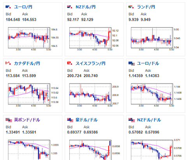Click the GBP/Dollar flag icon
This screenshot has width=187, height=160.
(x=9, y=120)
